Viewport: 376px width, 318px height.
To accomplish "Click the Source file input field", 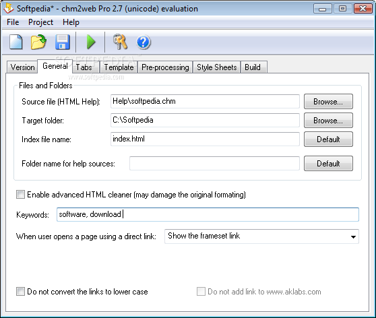I will click(205, 101).
